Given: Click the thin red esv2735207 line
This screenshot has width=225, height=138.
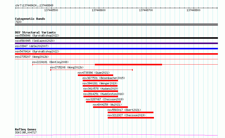Looking at the screenshot, I should click(x=116, y=59).
